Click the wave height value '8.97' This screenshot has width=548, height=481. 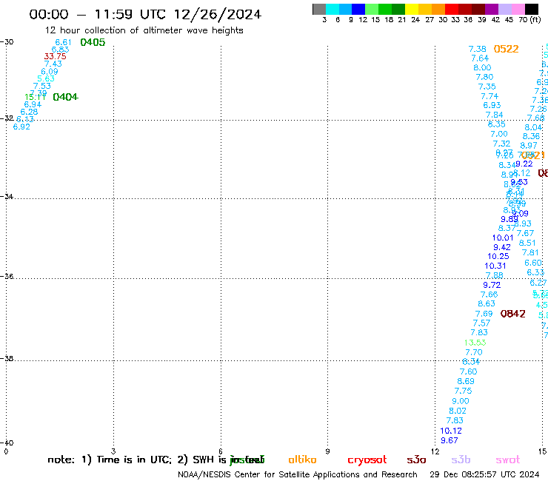click(x=529, y=146)
